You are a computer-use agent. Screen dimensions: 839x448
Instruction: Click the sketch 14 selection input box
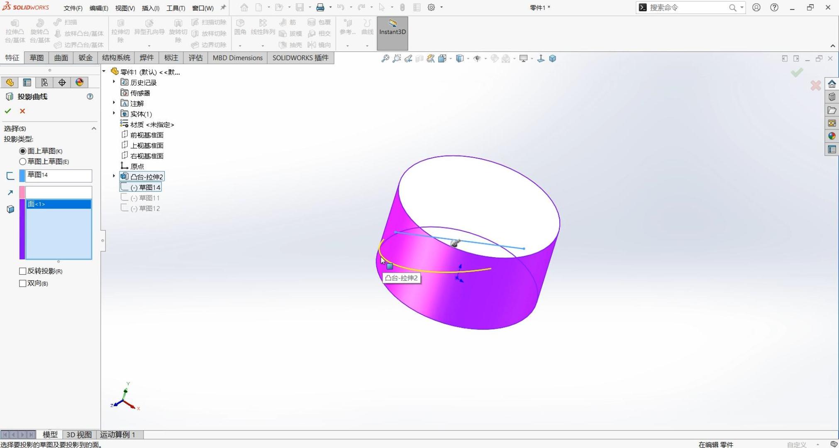click(x=58, y=175)
